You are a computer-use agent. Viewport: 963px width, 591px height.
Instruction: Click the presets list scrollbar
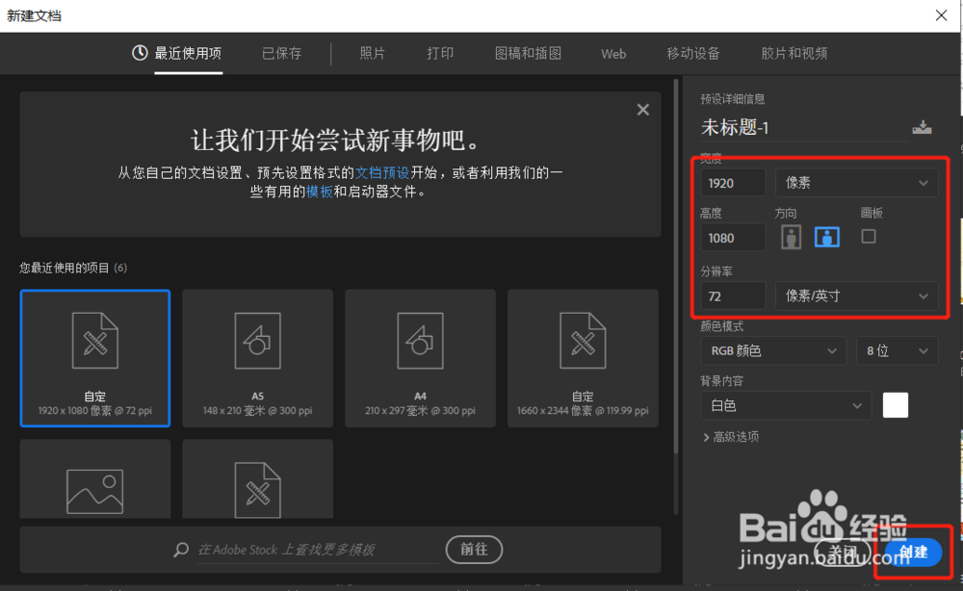pyautogui.click(x=676, y=267)
